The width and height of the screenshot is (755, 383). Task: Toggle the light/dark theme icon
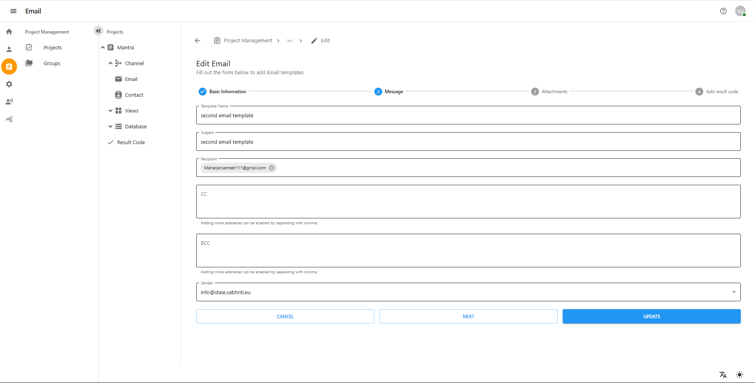coord(739,375)
